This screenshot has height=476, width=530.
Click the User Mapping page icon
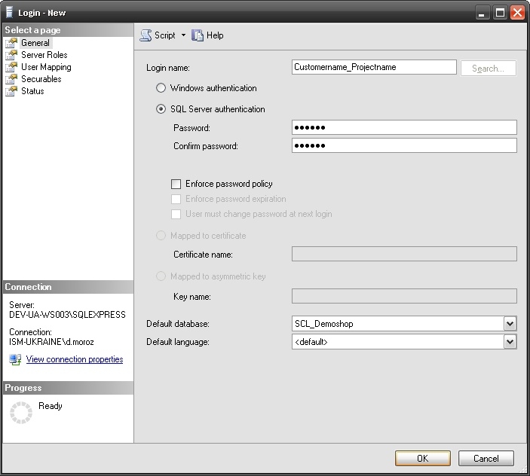11,67
